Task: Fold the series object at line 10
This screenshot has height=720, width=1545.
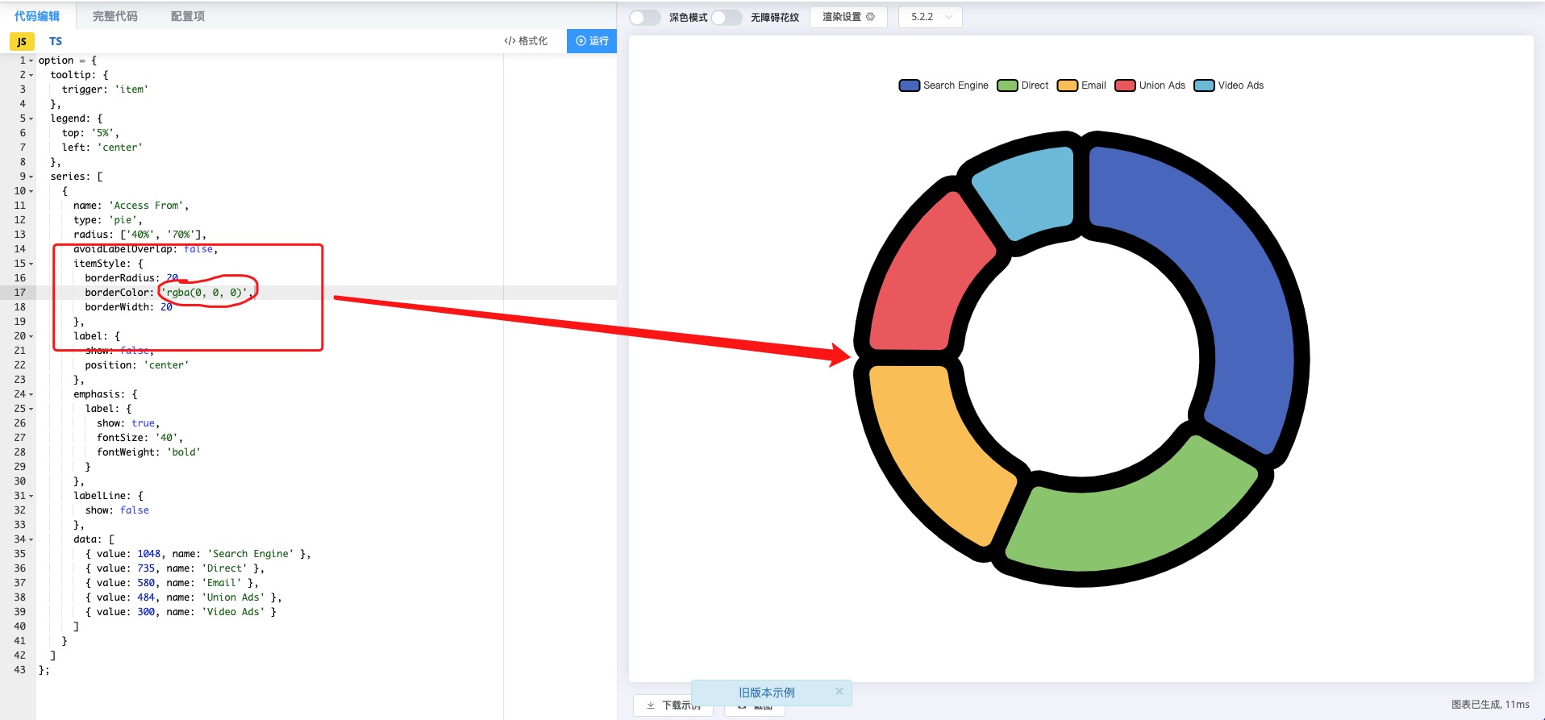Action: (x=31, y=191)
